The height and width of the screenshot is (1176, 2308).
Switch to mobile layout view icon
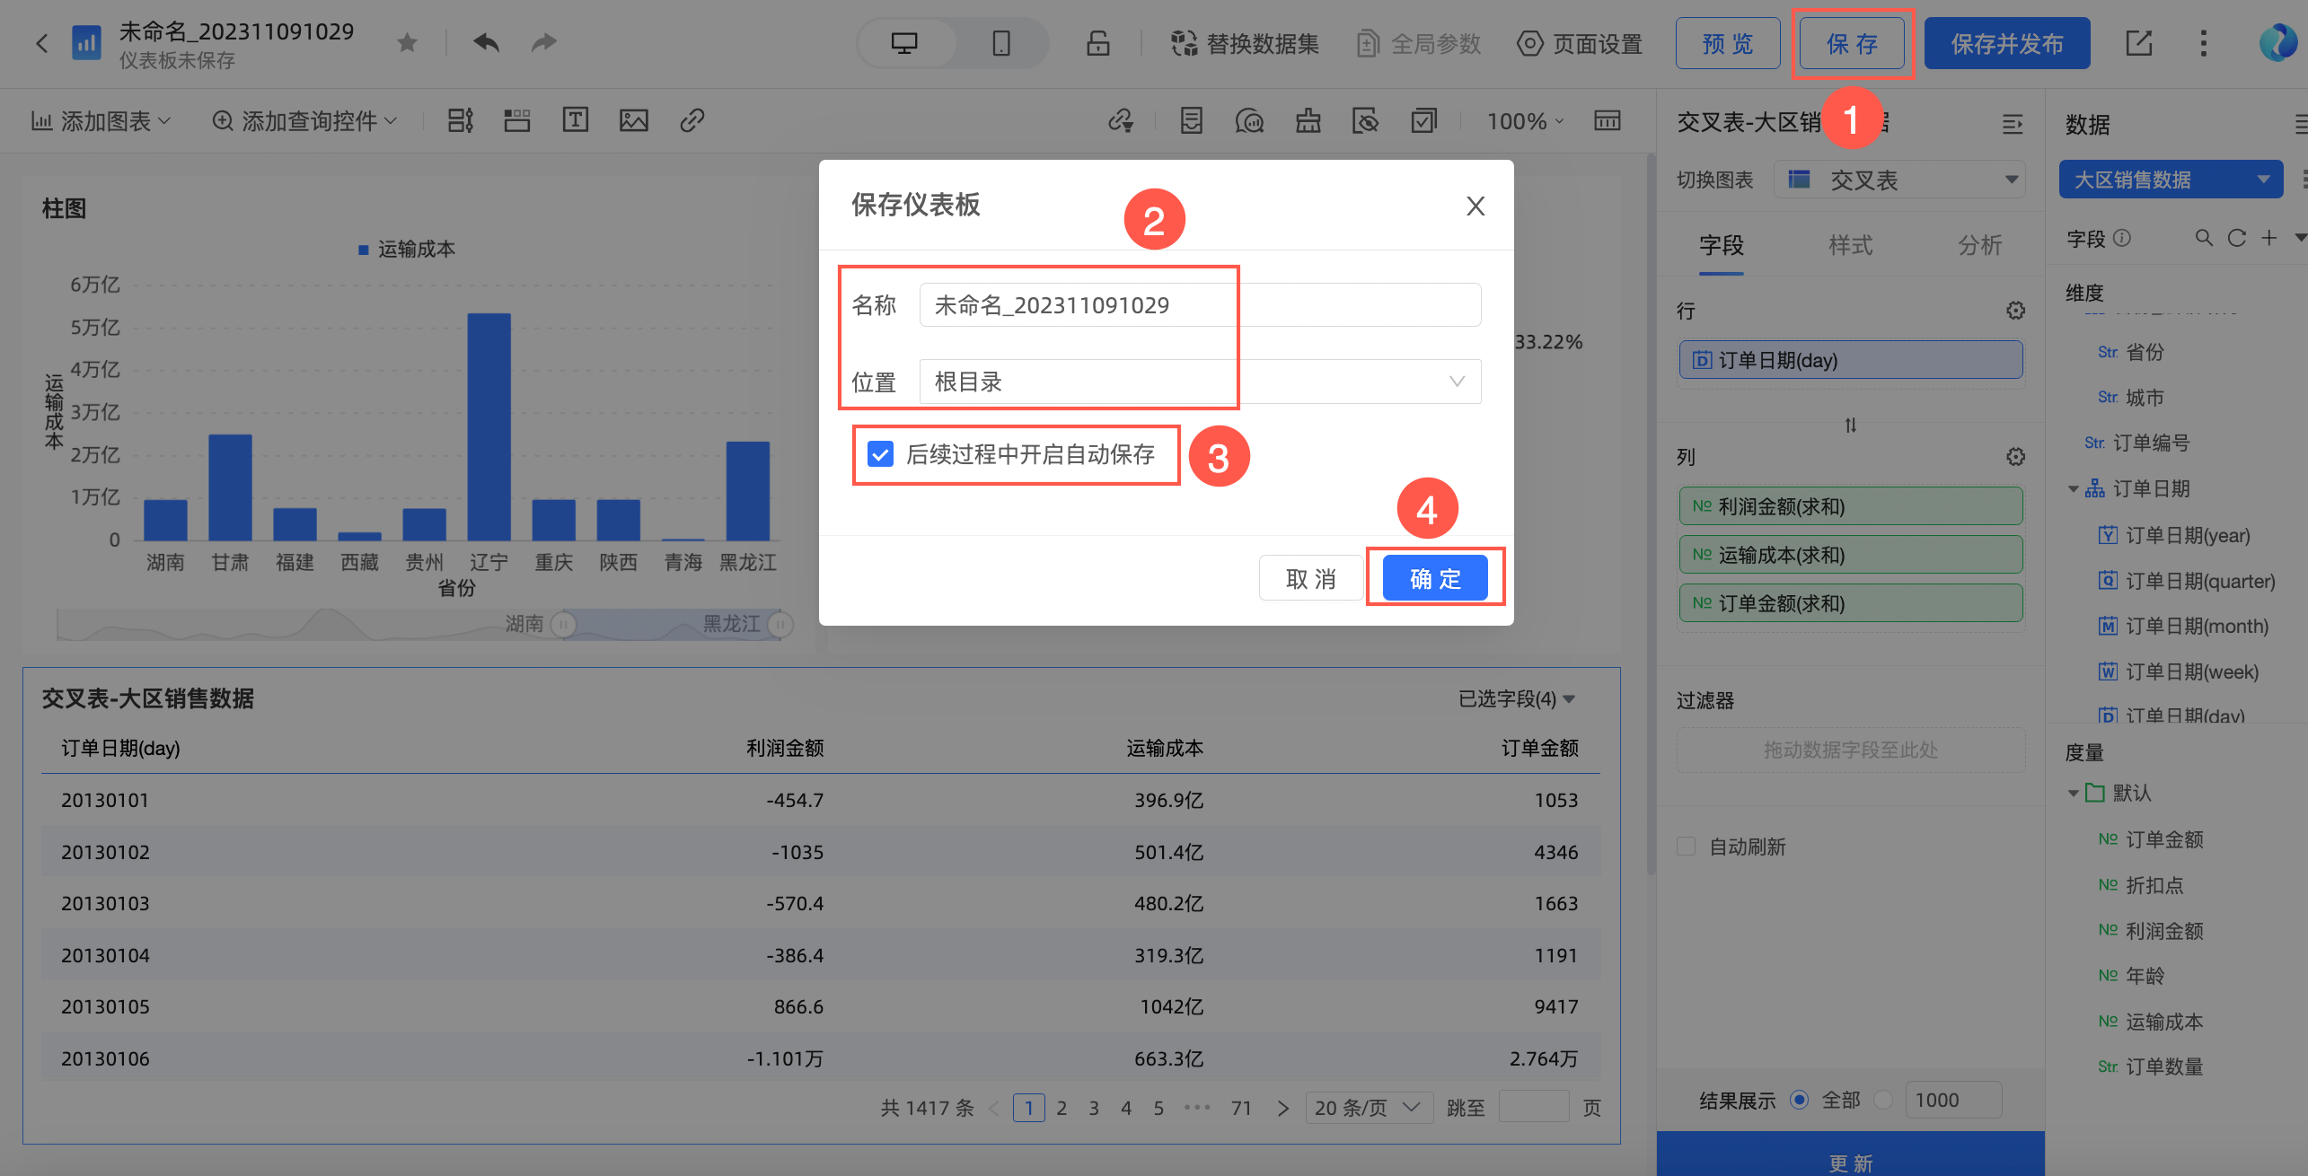(1001, 42)
